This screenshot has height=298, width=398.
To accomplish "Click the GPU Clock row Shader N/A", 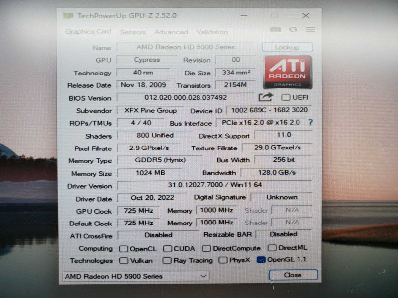I will [292, 210].
